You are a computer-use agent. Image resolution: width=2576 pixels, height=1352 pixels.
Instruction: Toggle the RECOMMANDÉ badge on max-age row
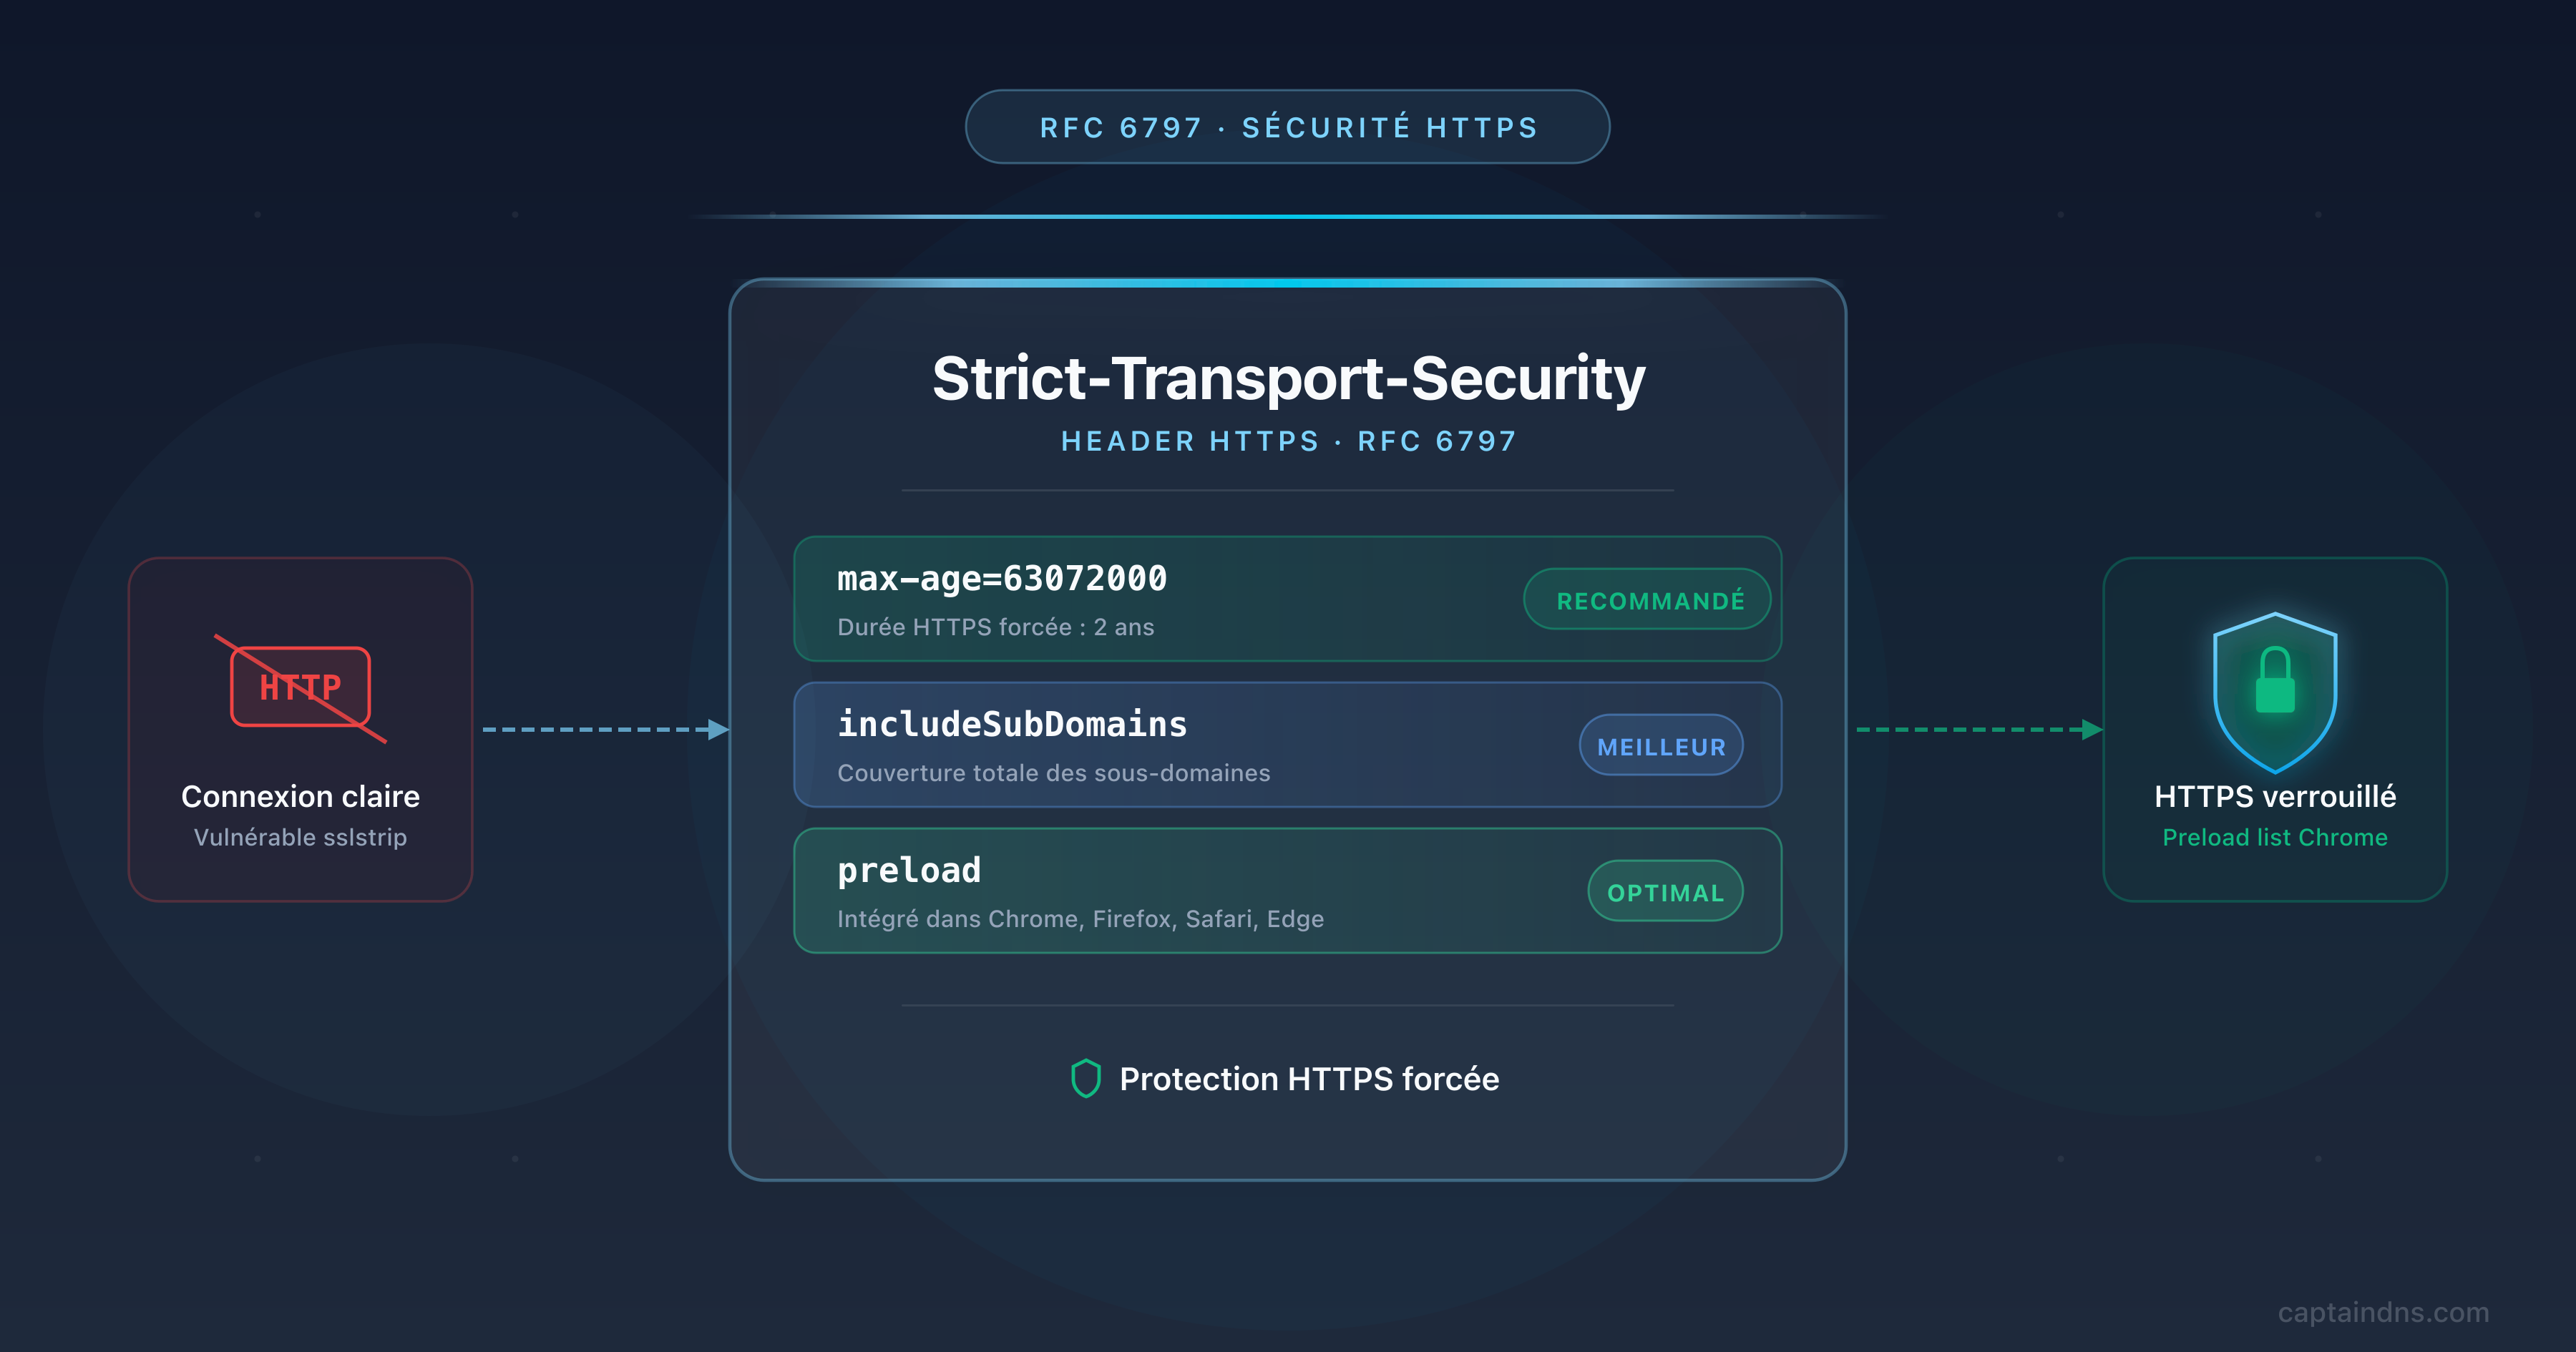coord(1646,599)
